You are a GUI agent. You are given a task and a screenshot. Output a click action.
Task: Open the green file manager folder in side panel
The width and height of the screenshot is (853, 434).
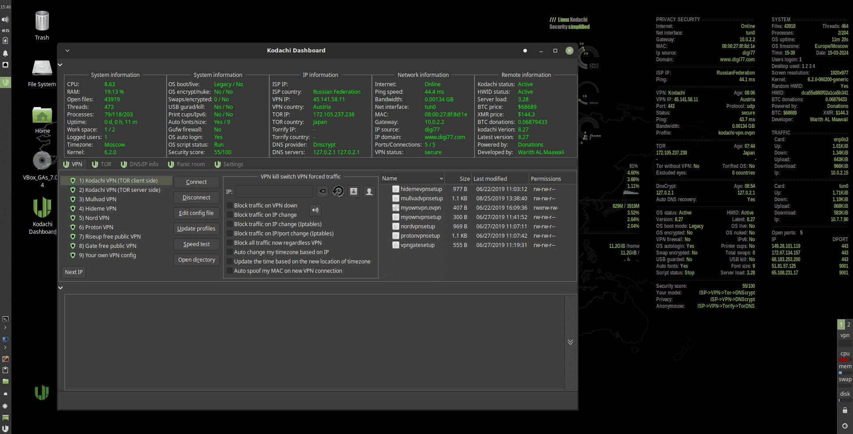click(5, 382)
